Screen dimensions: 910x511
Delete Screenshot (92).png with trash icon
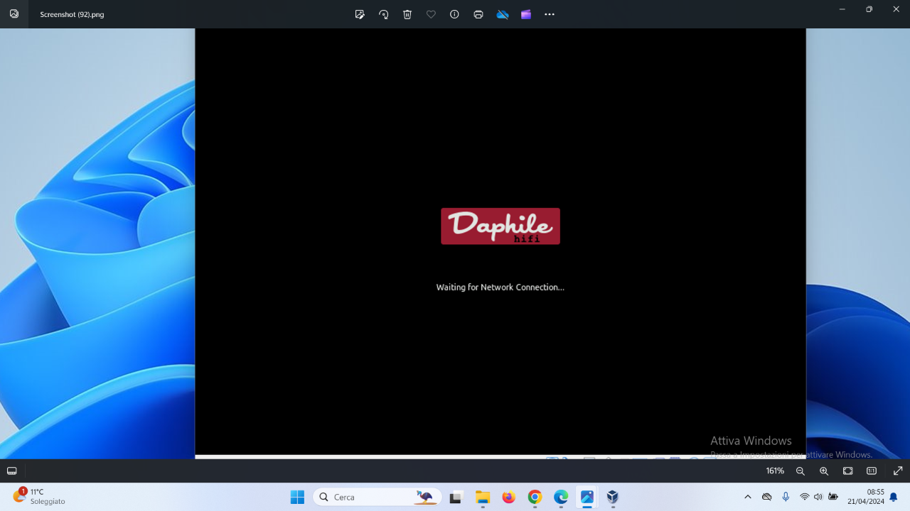(x=407, y=14)
